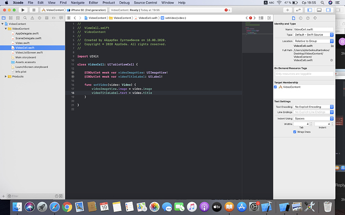The width and height of the screenshot is (345, 215).
Task: Toggle the inspectors panel visibility
Action: (x=328, y=10)
